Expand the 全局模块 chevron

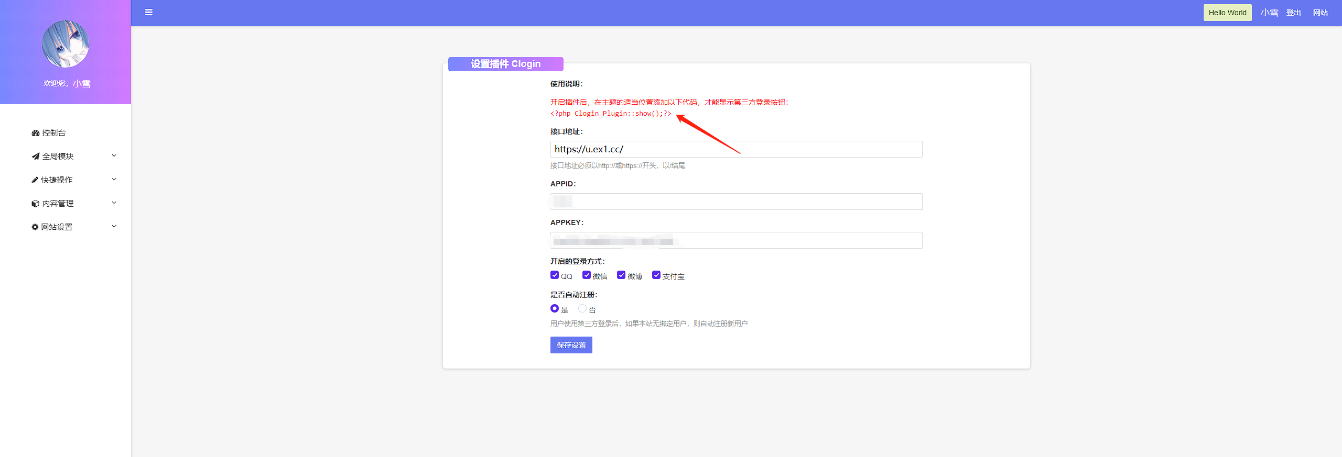click(114, 156)
